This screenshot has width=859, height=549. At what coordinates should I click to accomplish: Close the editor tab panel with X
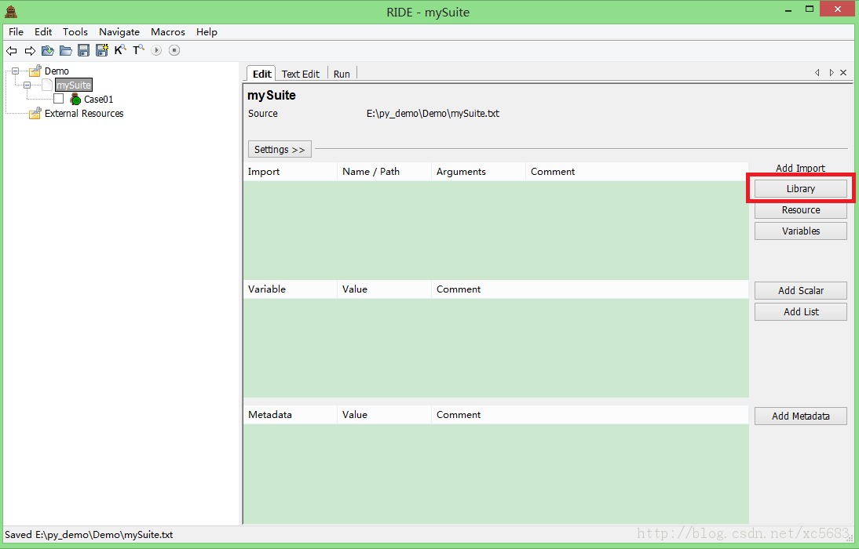[x=843, y=73]
